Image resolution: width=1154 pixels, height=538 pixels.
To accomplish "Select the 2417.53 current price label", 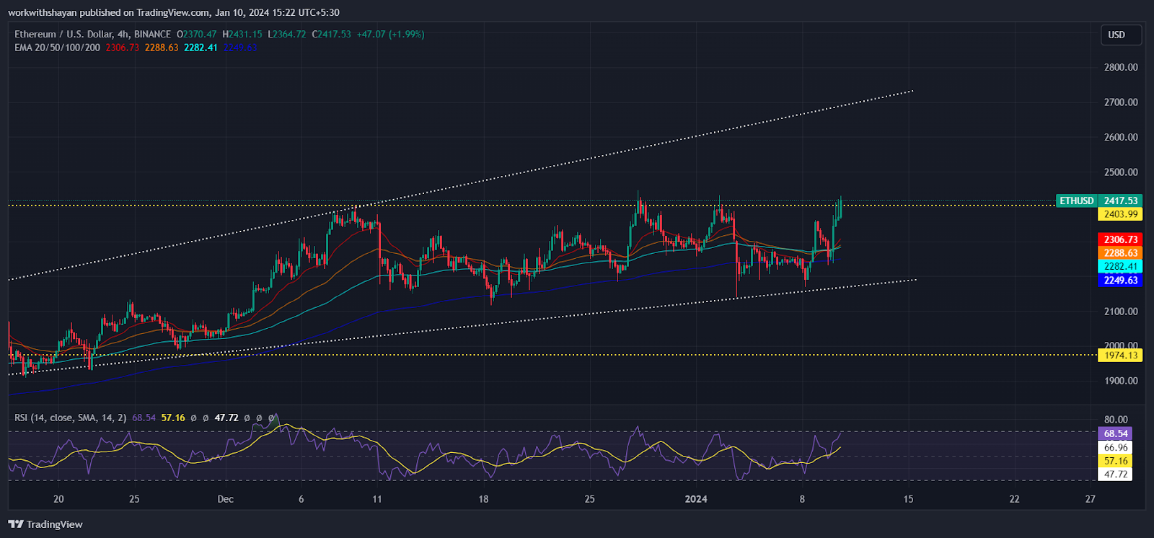I will pyautogui.click(x=1120, y=201).
